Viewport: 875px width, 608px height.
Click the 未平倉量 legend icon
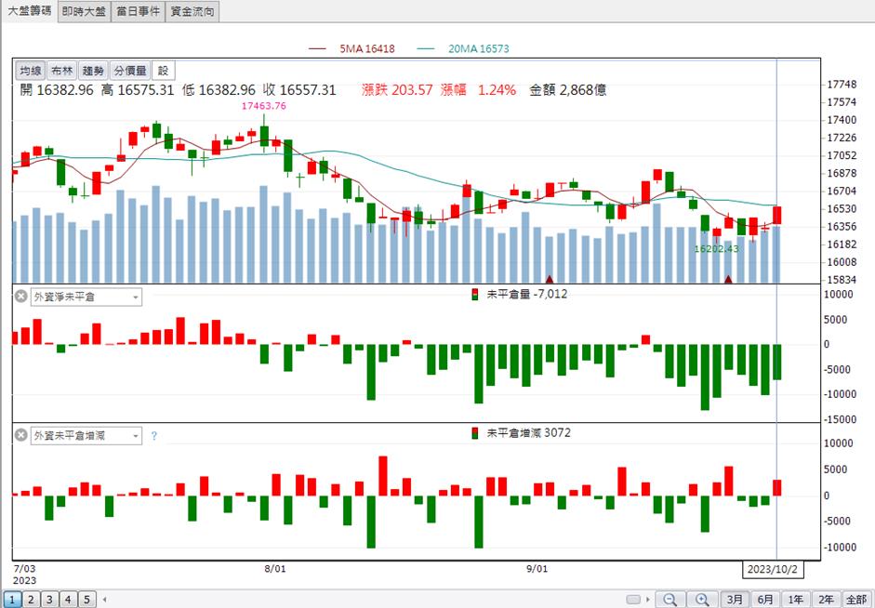pyautogui.click(x=475, y=295)
